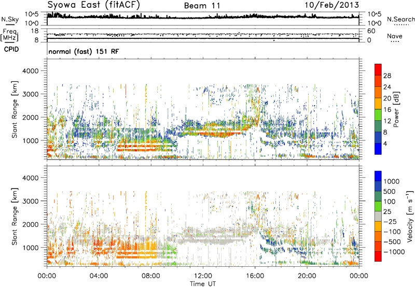
Task: Click the "3000" tick of the power panel
Action: point(30,94)
